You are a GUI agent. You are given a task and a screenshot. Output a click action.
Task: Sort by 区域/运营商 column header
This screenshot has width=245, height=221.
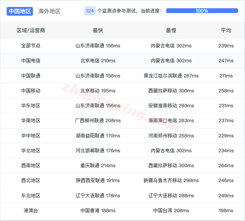(31, 30)
